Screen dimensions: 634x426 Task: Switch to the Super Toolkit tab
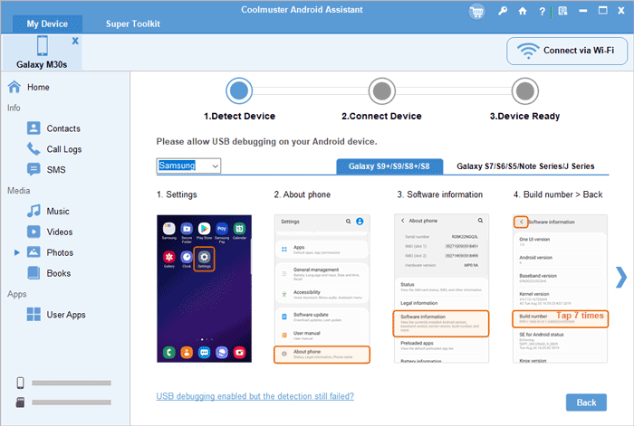tap(134, 22)
